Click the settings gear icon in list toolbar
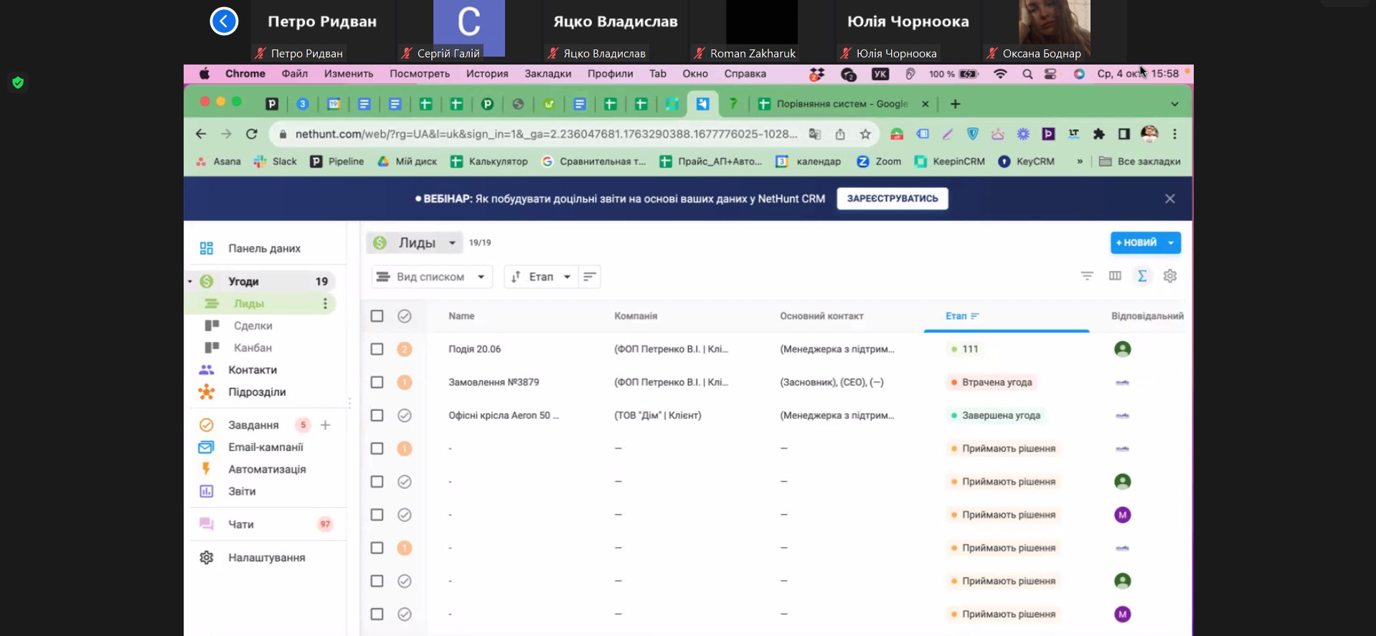 1169,276
